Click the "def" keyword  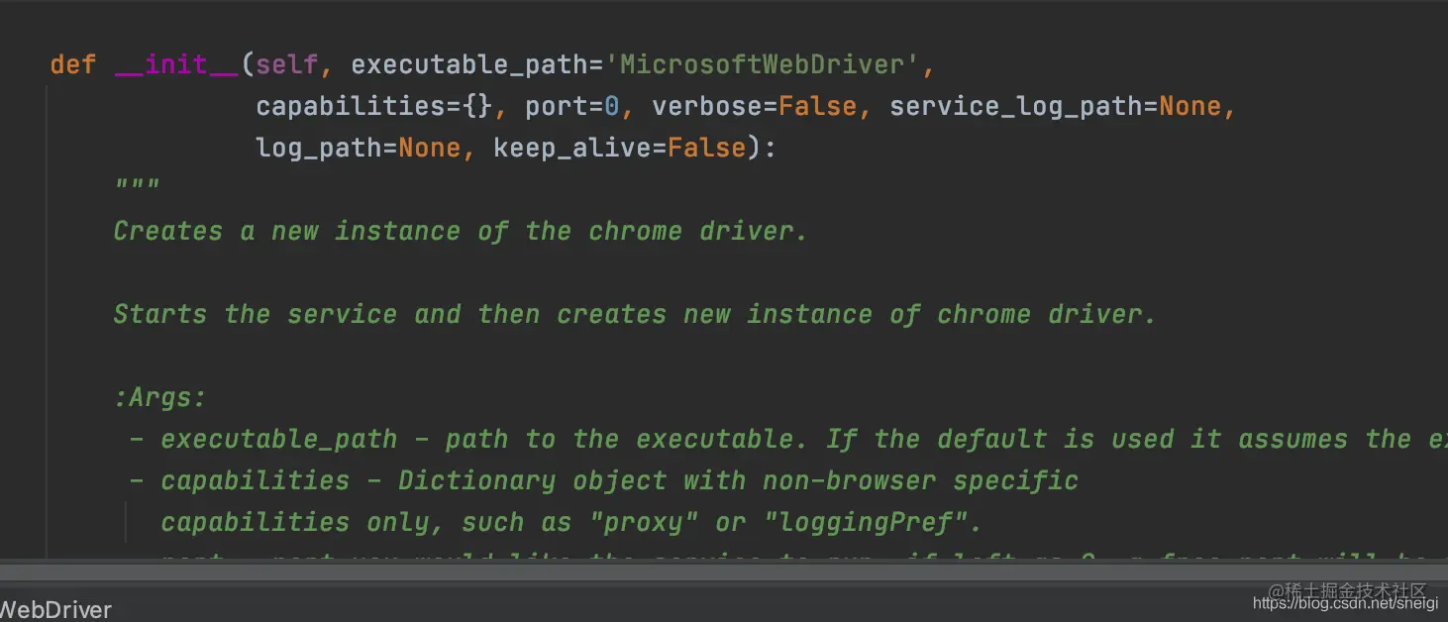click(x=73, y=65)
